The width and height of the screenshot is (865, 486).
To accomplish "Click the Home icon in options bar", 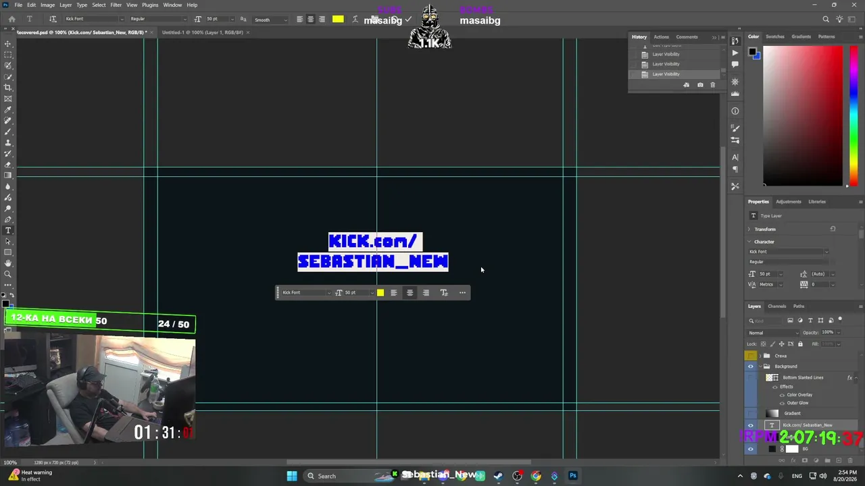I will [x=11, y=20].
